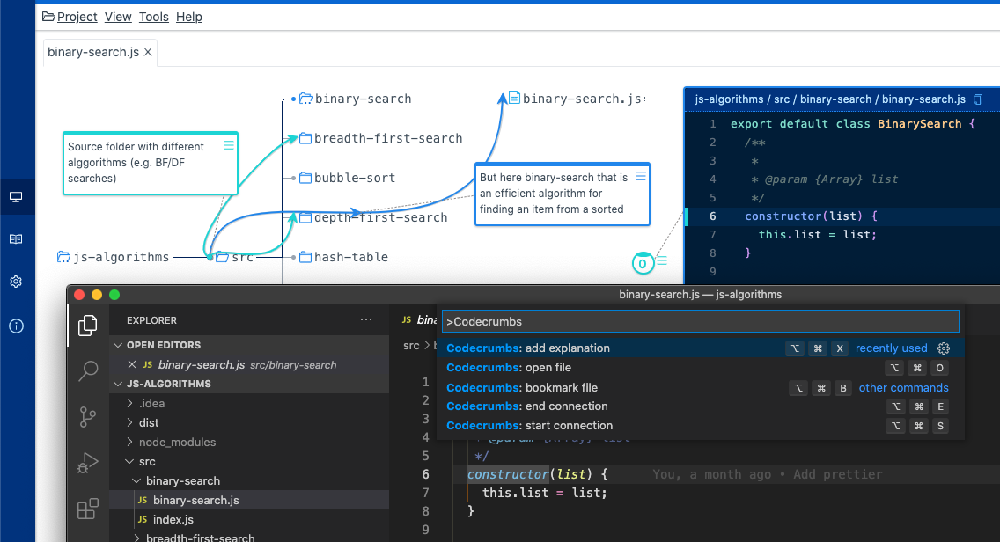
Task: Close the binary-search.js tab
Action: (x=148, y=53)
